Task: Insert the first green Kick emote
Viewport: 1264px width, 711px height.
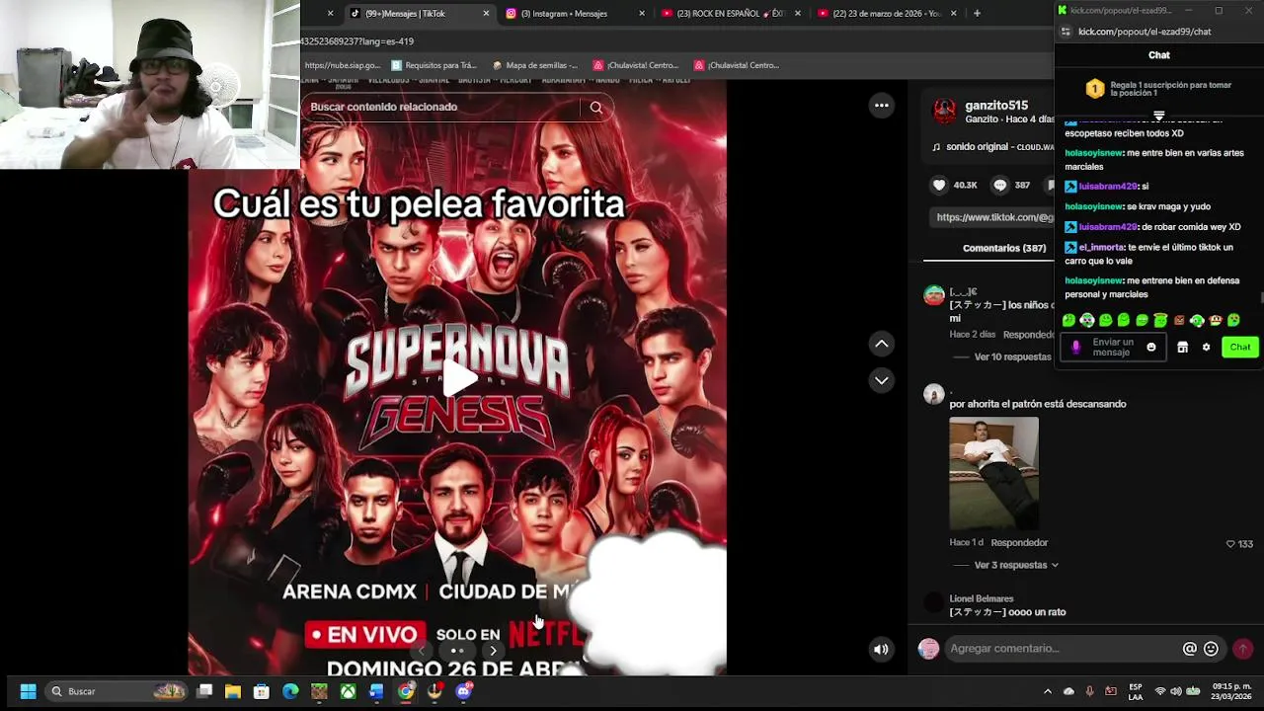Action: [x=1069, y=320]
